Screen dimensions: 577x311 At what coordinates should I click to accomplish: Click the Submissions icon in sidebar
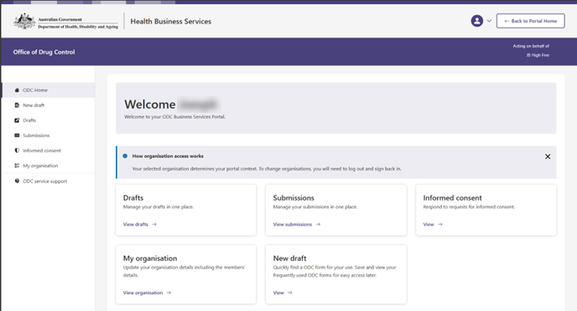pyautogui.click(x=17, y=135)
